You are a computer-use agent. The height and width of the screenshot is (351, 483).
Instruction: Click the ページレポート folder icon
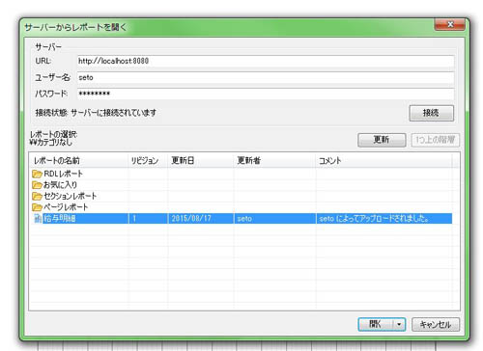point(37,207)
